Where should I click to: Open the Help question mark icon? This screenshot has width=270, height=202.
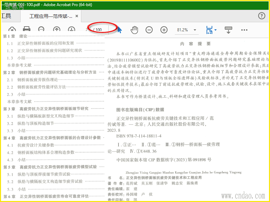click(x=262, y=16)
